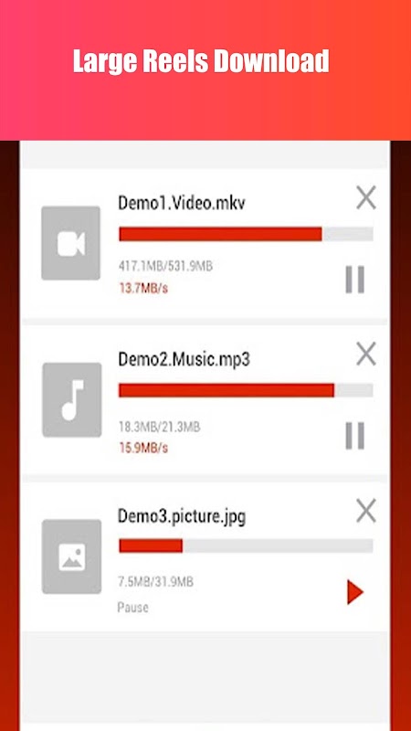Select the picture file type icon
This screenshot has width=411, height=731.
(x=72, y=556)
